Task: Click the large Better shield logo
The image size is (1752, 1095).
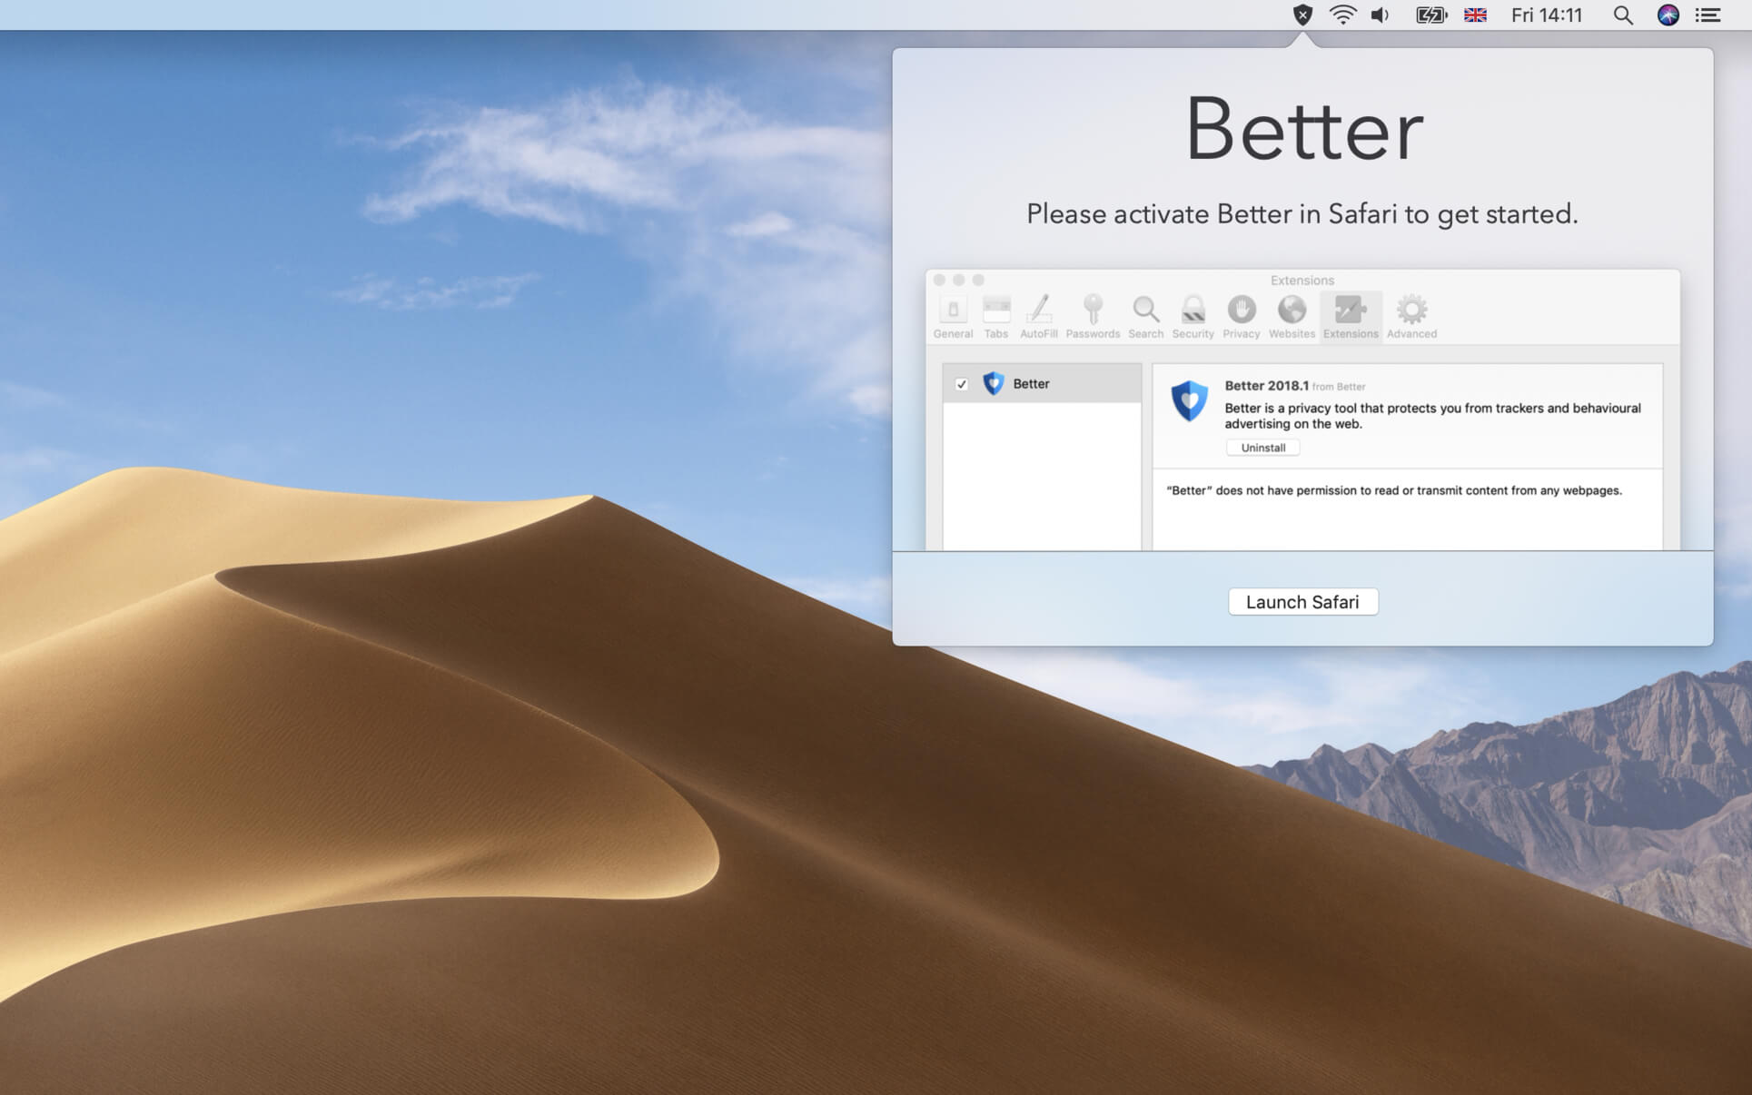Action: point(1189,400)
